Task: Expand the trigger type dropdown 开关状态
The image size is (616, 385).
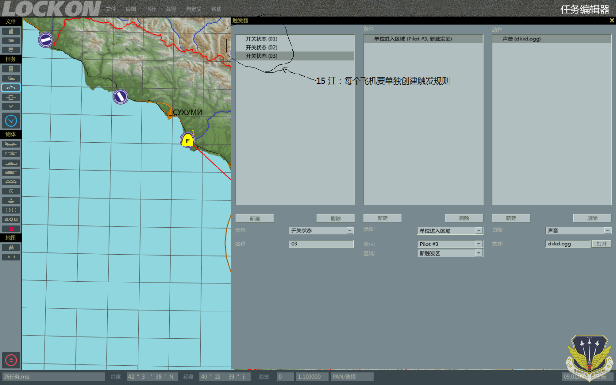Action: click(x=350, y=231)
